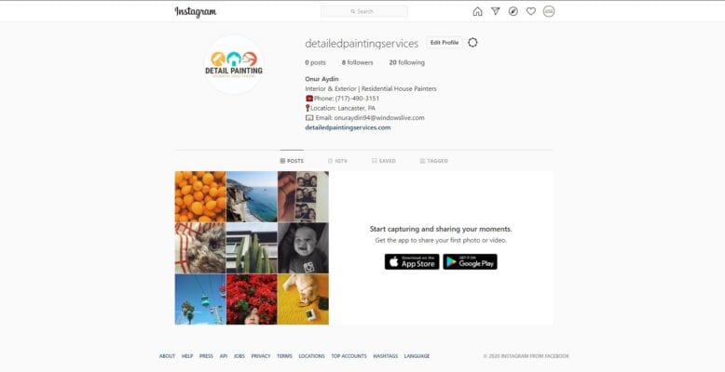725x372 pixels.
Task: Open the Tagged tab
Action: click(433, 161)
